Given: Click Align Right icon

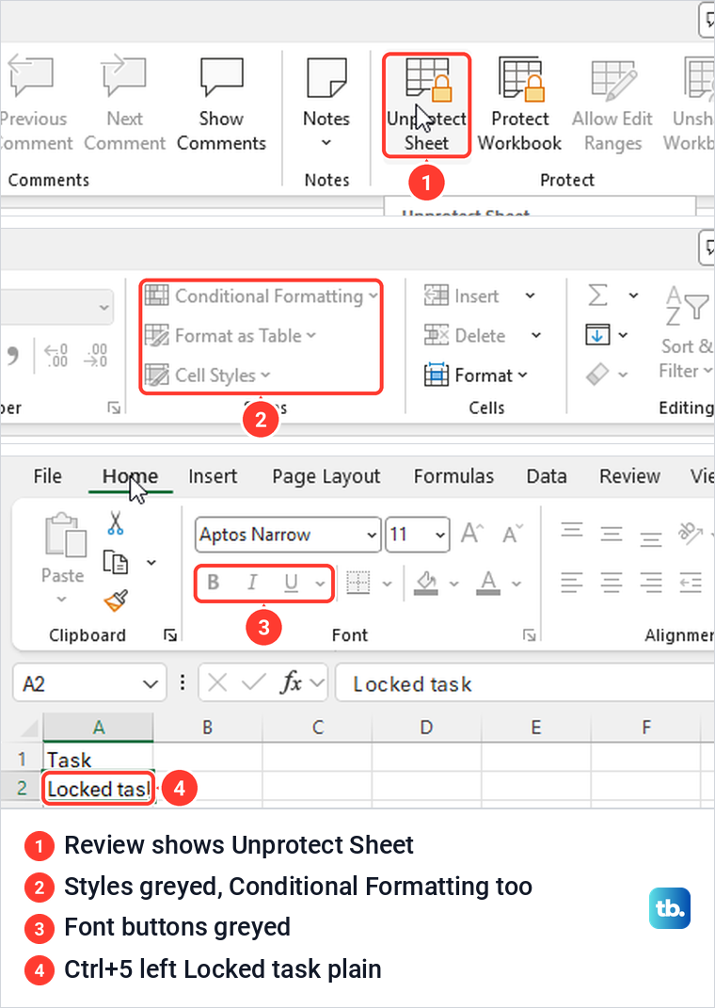Looking at the screenshot, I should pyautogui.click(x=651, y=583).
